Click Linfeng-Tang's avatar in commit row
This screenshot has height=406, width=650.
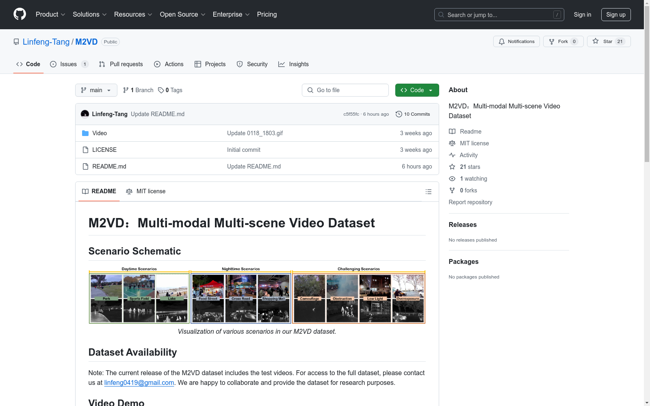coord(85,114)
